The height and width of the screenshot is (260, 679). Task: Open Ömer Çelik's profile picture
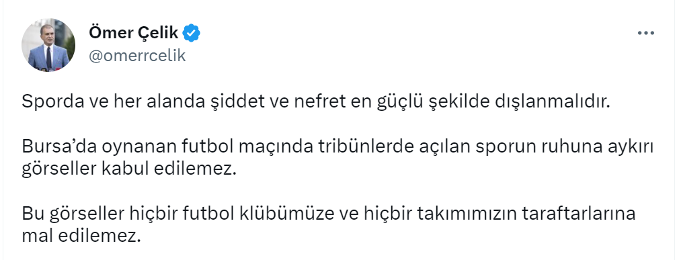(48, 45)
